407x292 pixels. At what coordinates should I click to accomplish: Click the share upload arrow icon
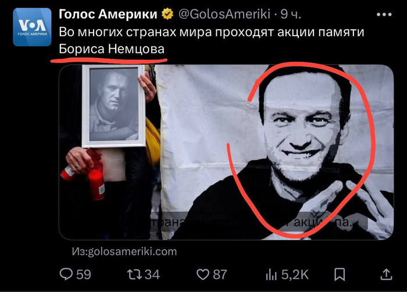[386, 275]
